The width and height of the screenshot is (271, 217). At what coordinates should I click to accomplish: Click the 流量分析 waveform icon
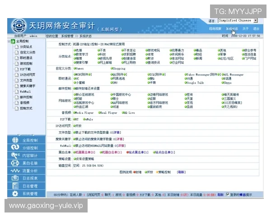(15, 171)
